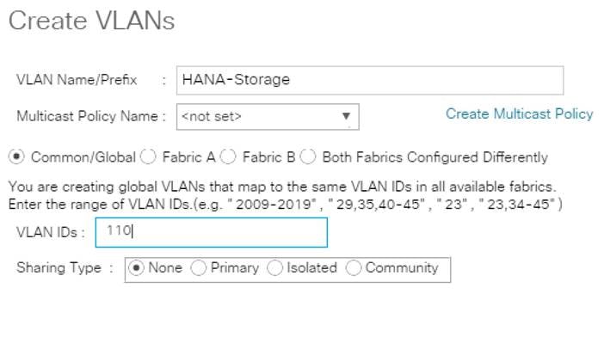Open the Multicast Policy Name dropdown arrow
The height and width of the screenshot is (337, 604).
tap(346, 116)
